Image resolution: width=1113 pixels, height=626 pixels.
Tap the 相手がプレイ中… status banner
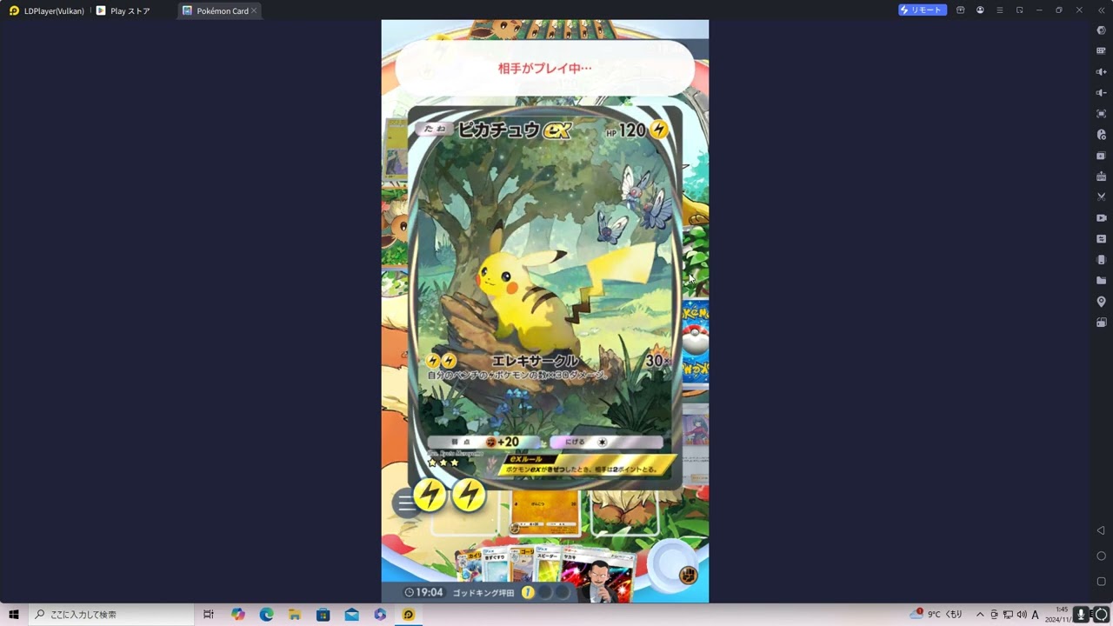pyautogui.click(x=545, y=68)
